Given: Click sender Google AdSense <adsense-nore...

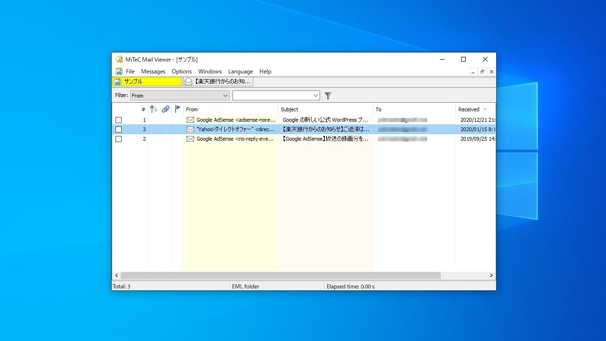Looking at the screenshot, I should [x=236, y=120].
